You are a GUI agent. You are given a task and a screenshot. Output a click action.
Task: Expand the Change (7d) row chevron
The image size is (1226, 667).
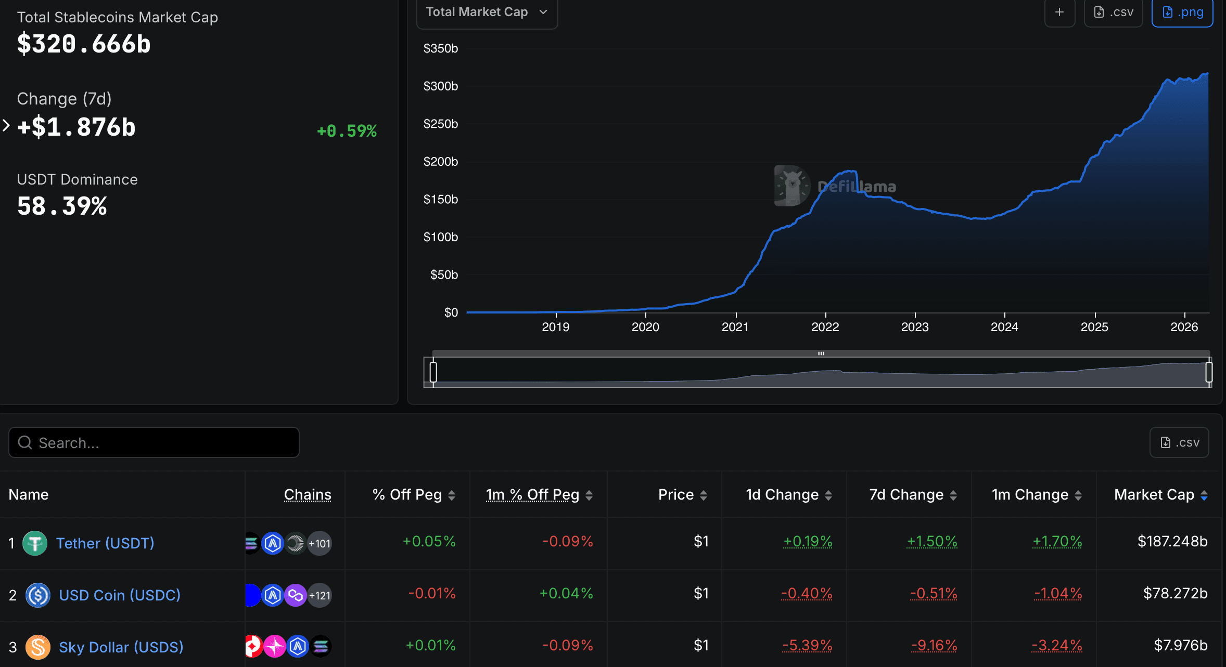(x=6, y=125)
